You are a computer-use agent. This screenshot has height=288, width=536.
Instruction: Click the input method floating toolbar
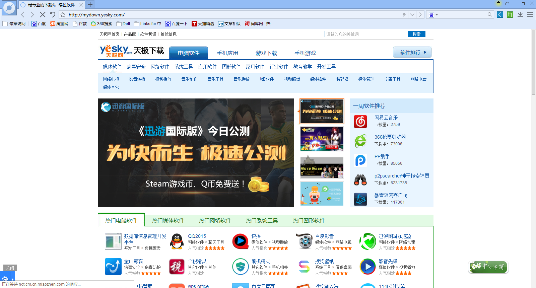coord(488,267)
